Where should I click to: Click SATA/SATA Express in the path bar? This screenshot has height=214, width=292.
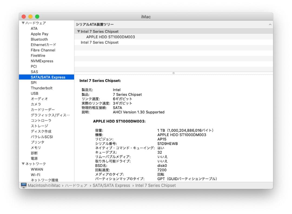(x=111, y=185)
